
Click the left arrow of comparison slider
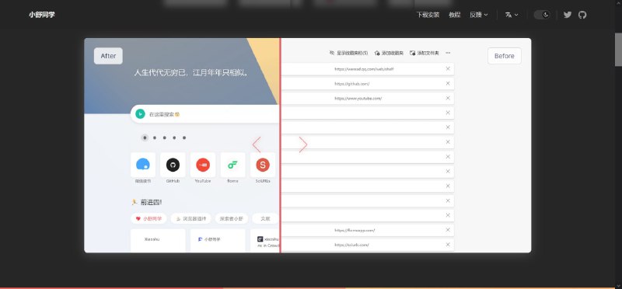tap(257, 144)
